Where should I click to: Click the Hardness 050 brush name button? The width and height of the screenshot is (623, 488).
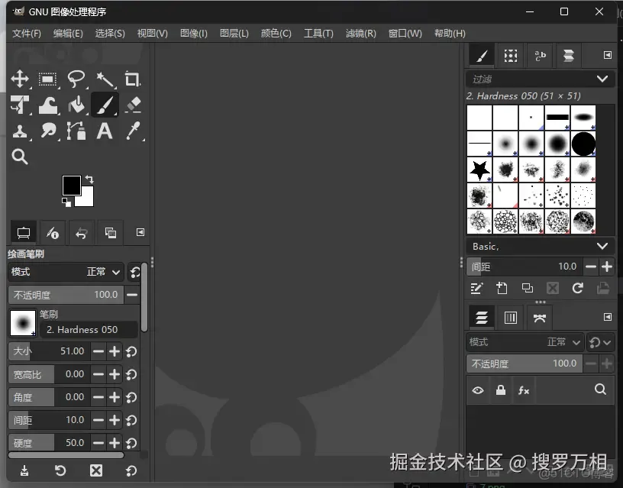point(88,330)
